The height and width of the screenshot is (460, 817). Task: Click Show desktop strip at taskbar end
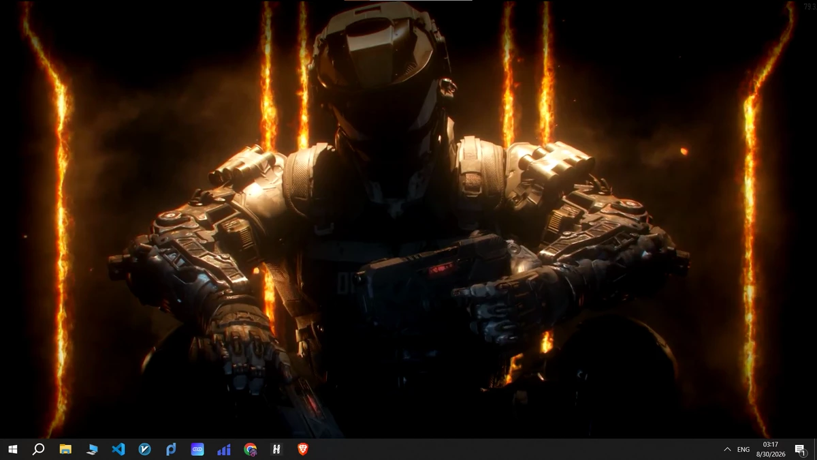tap(815, 449)
